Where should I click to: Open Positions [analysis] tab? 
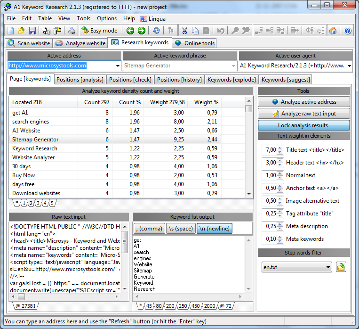tap(80, 80)
